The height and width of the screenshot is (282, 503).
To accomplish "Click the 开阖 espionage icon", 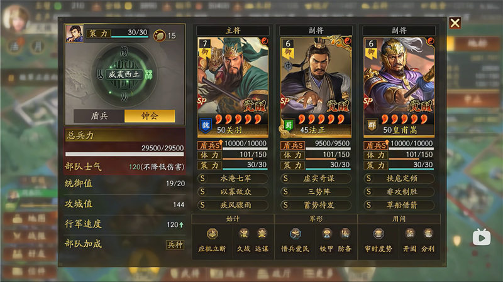I will [410, 234].
